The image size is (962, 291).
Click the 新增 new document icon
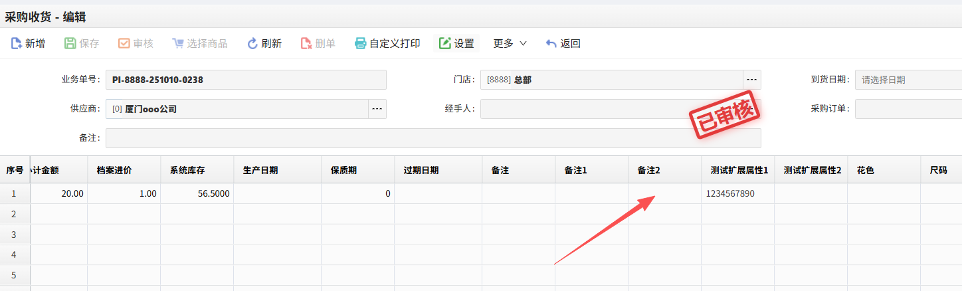point(17,44)
